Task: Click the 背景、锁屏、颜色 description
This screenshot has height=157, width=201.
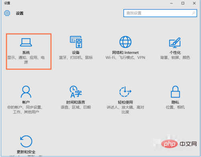Action: [x=175, y=57]
